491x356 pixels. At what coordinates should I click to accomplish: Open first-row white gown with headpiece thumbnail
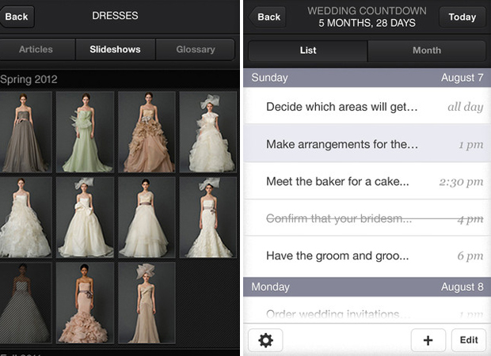(208, 131)
